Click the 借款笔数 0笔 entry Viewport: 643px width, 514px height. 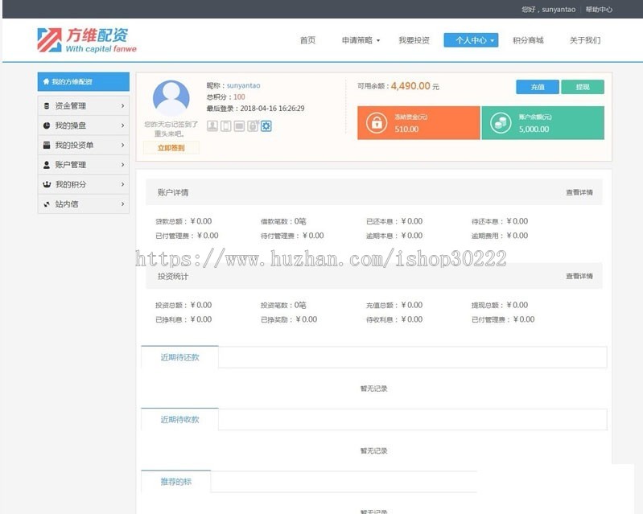pyautogui.click(x=283, y=221)
